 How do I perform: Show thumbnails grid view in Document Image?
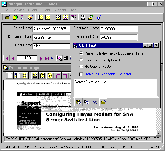coord(25,76)
